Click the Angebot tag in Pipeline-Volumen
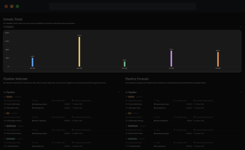Screen dimensions: 245x150 (x=9, y=97)
